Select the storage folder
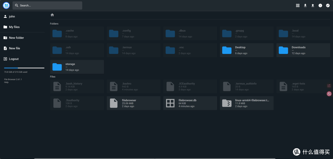The height and width of the screenshot is (159, 333). (x=77, y=67)
